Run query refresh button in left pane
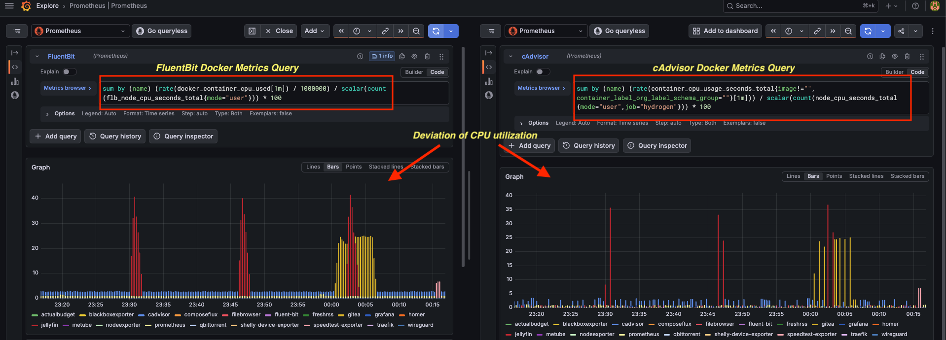The height and width of the screenshot is (340, 946). pyautogui.click(x=436, y=31)
